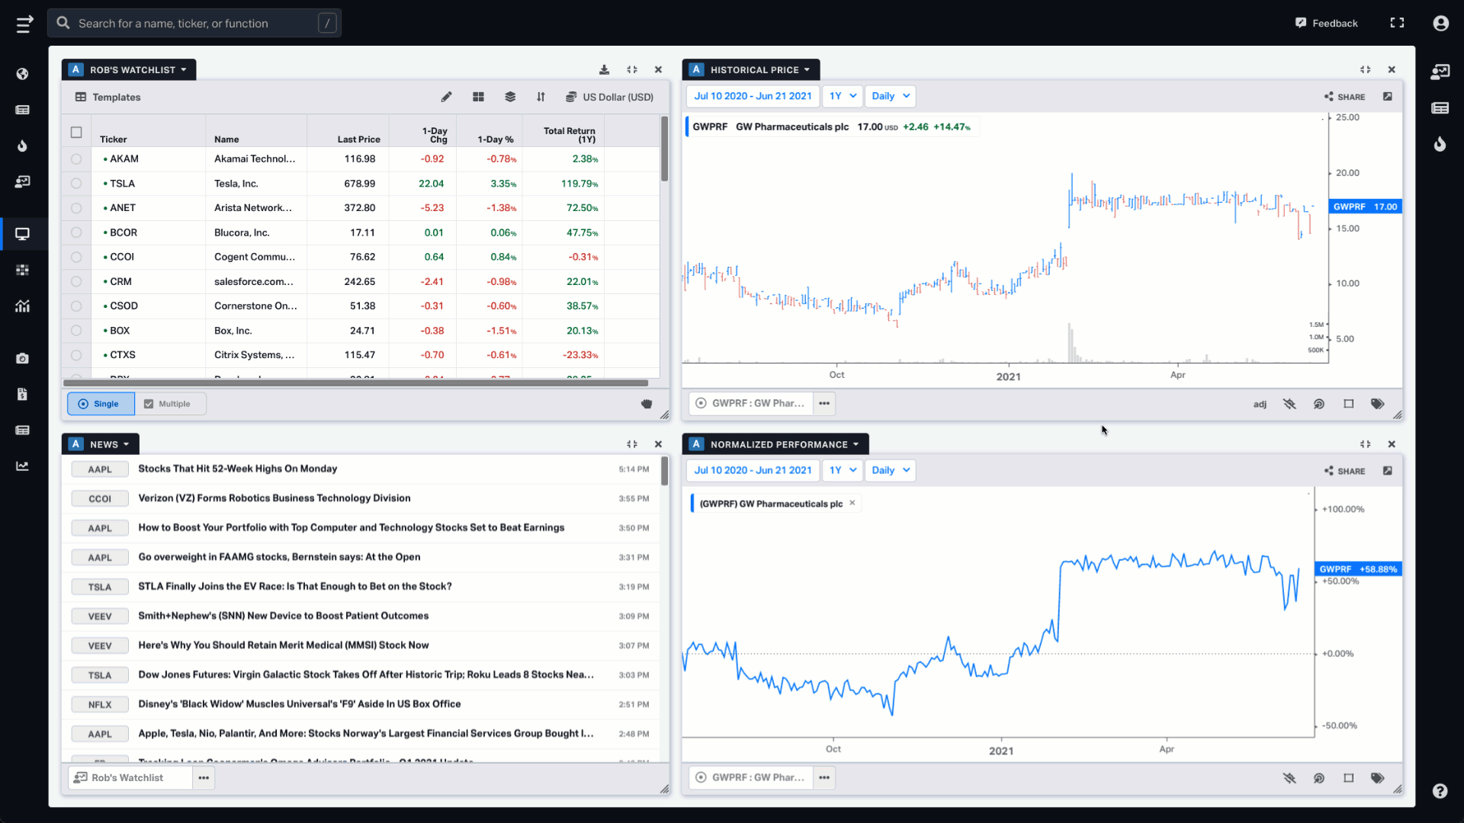The width and height of the screenshot is (1464, 823).
Task: Open the date range Jul 10 2020 - Jun 21 2021 in Historical Price
Action: coord(753,96)
